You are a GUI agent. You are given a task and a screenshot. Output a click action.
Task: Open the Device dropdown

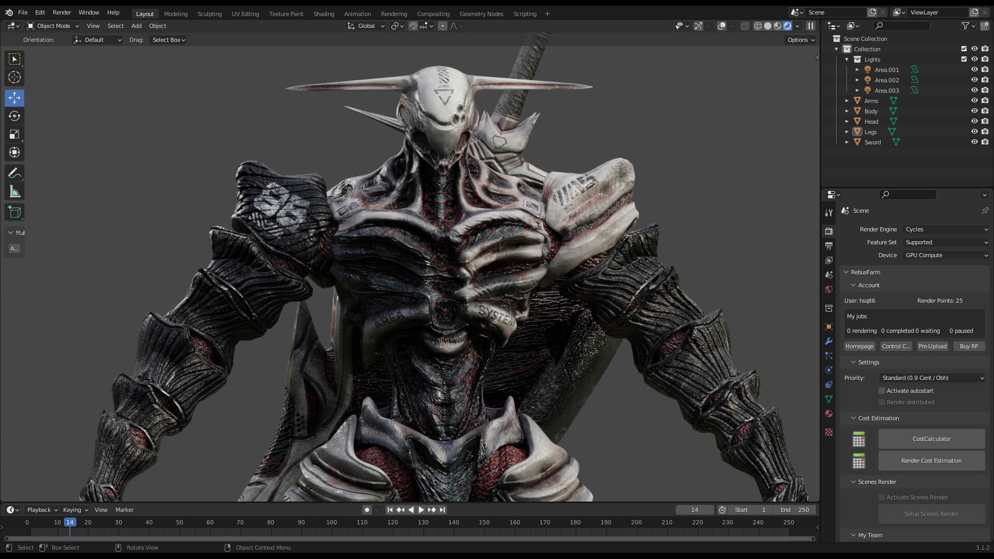coord(946,255)
